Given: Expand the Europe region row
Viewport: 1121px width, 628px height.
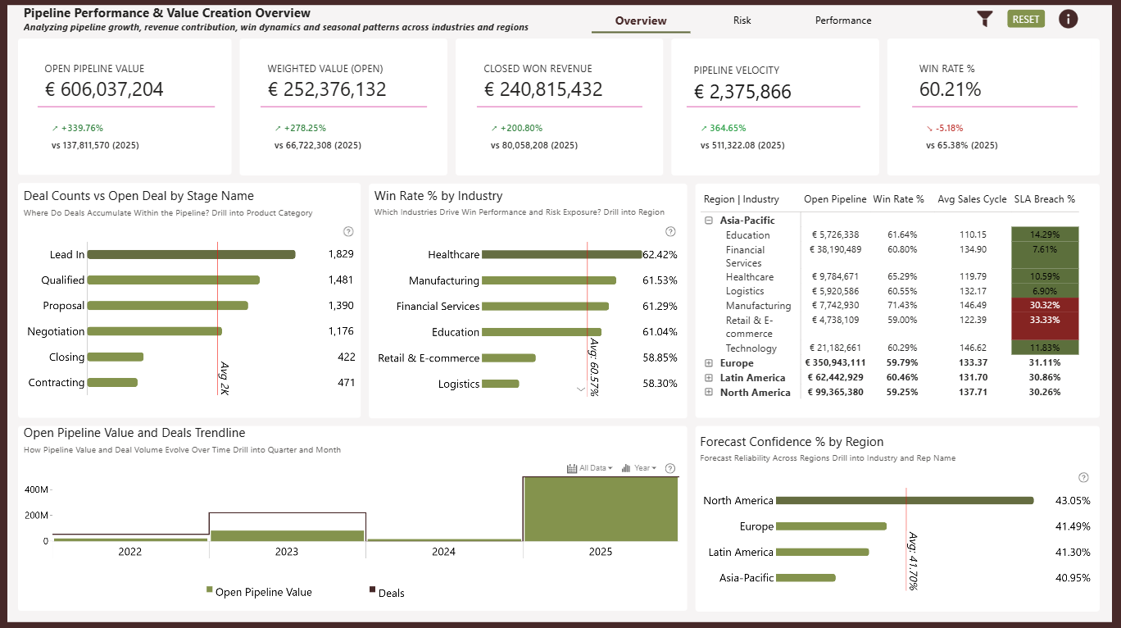Looking at the screenshot, I should click(708, 363).
